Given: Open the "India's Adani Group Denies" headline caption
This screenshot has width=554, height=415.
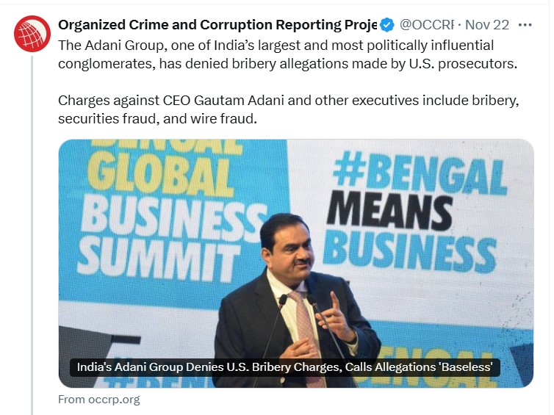Looking at the screenshot, I should pos(284,367).
